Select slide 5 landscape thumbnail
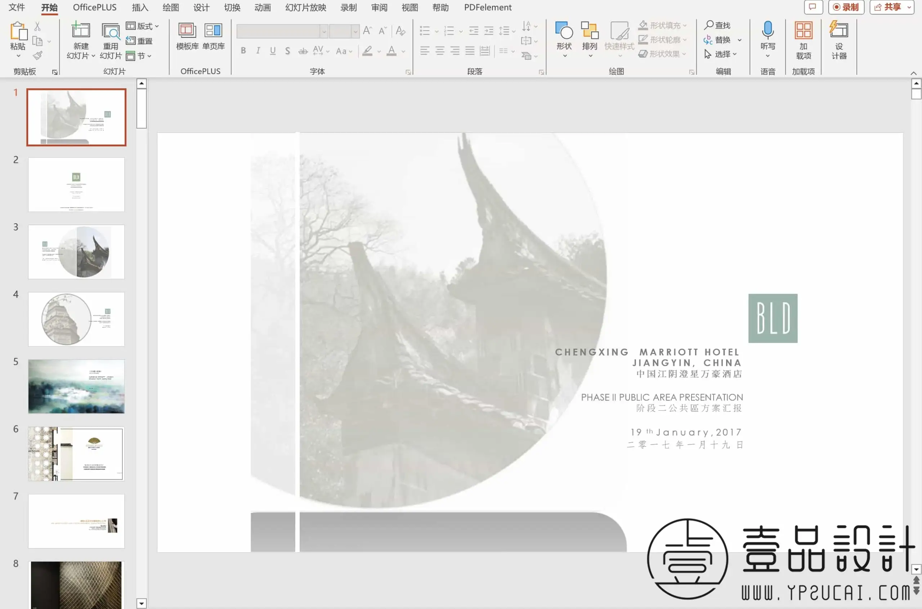 tap(76, 386)
